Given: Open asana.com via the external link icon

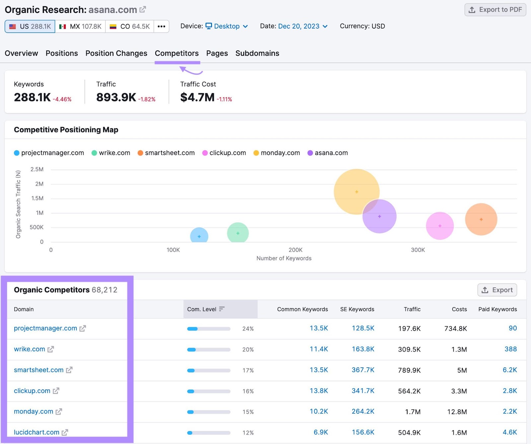Looking at the screenshot, I should pyautogui.click(x=142, y=9).
